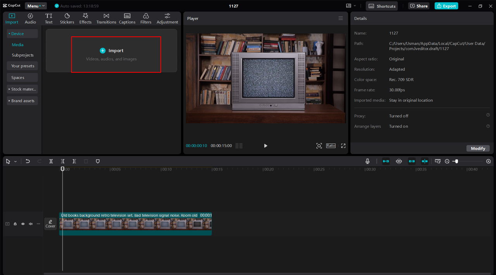Open the Stickers tab
Screen dimensions: 496x275
pyautogui.click(x=67, y=19)
